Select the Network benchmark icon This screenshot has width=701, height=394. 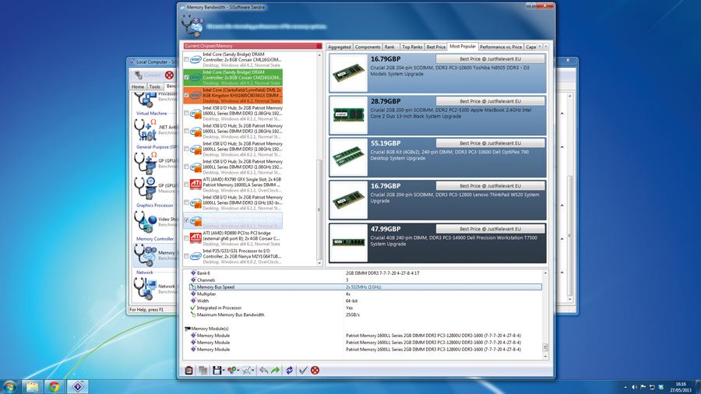(x=146, y=289)
